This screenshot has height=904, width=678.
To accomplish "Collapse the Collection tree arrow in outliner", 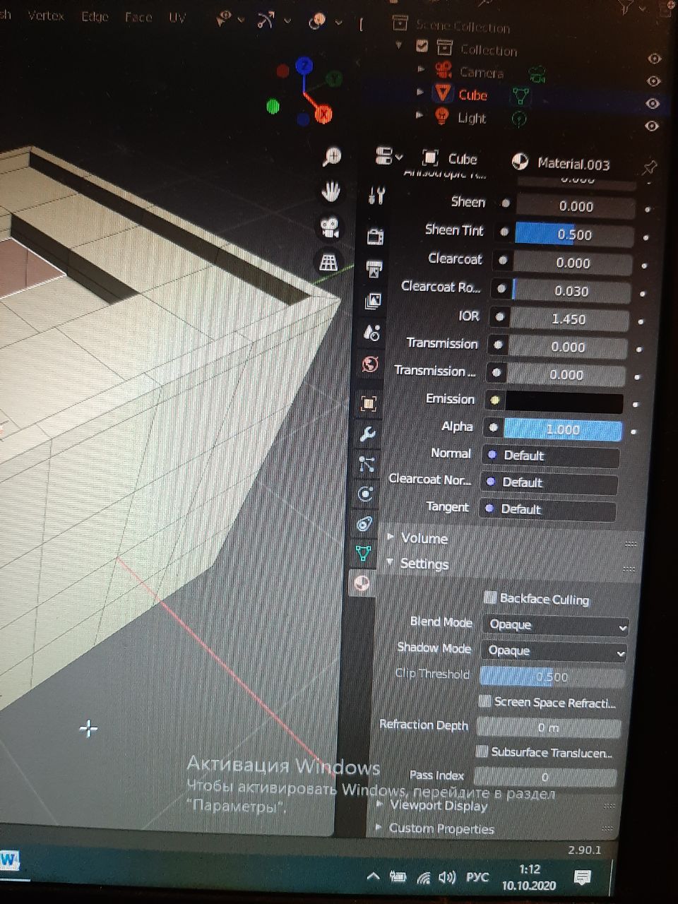I will point(400,46).
